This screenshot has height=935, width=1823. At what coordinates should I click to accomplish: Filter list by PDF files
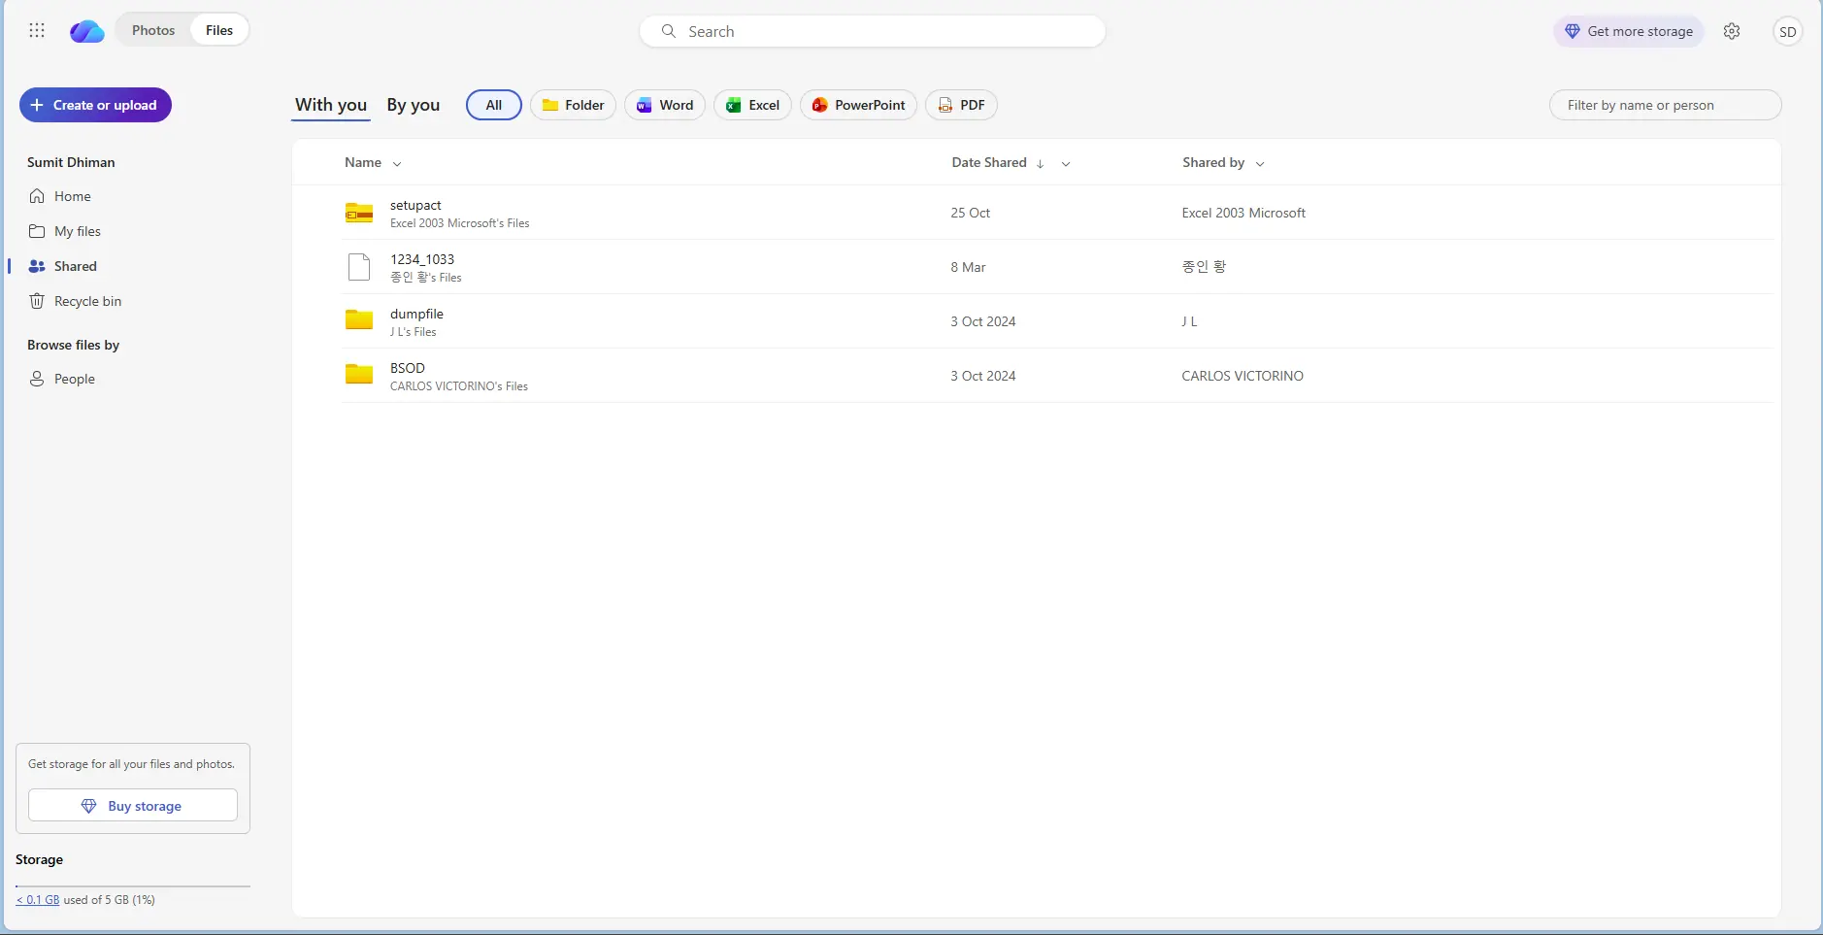click(x=961, y=105)
